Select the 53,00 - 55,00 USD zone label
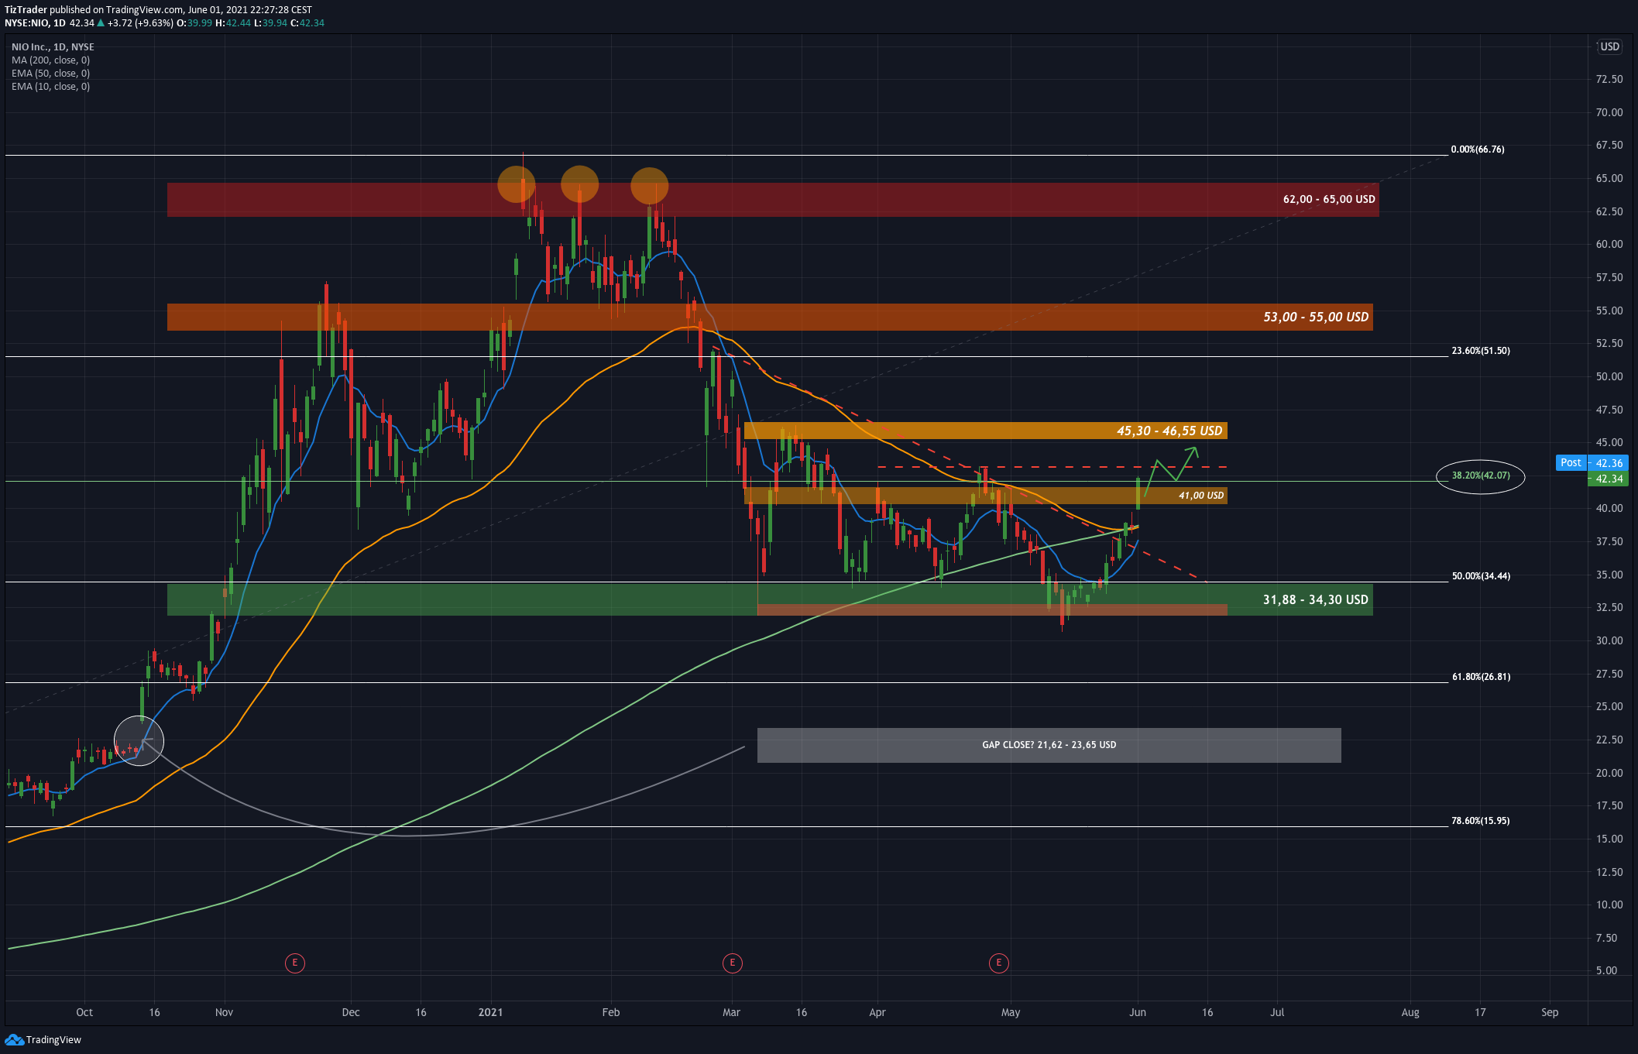 tap(1316, 317)
